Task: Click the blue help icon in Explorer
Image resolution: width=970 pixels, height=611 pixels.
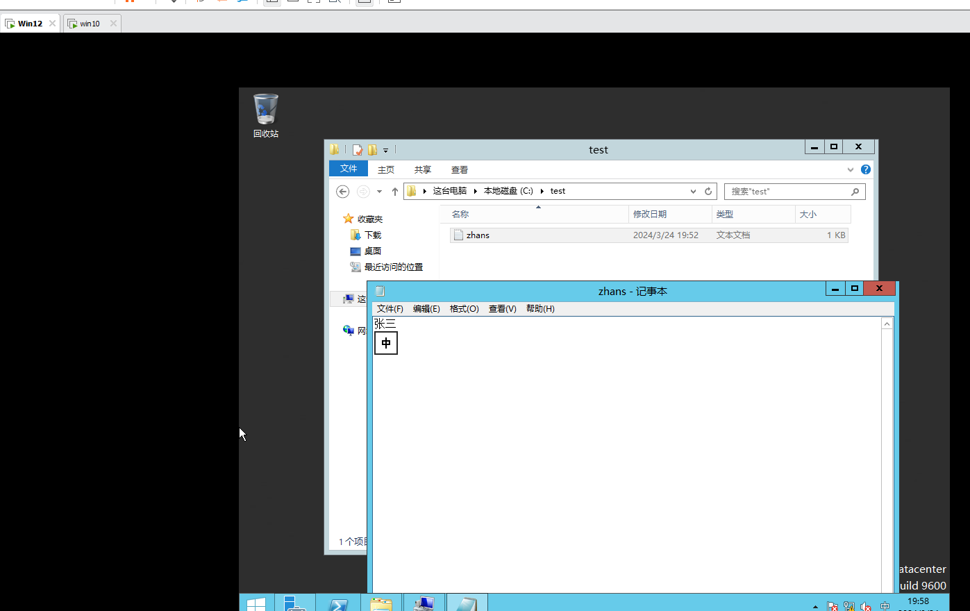Action: (866, 169)
